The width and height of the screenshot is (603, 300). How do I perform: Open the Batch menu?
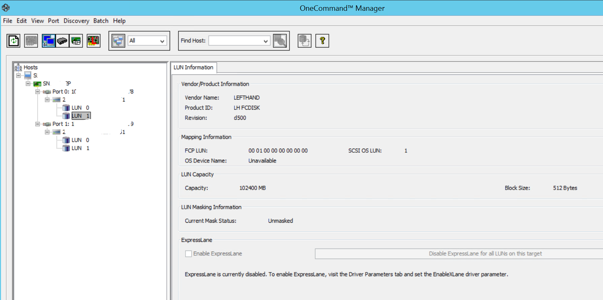point(101,21)
